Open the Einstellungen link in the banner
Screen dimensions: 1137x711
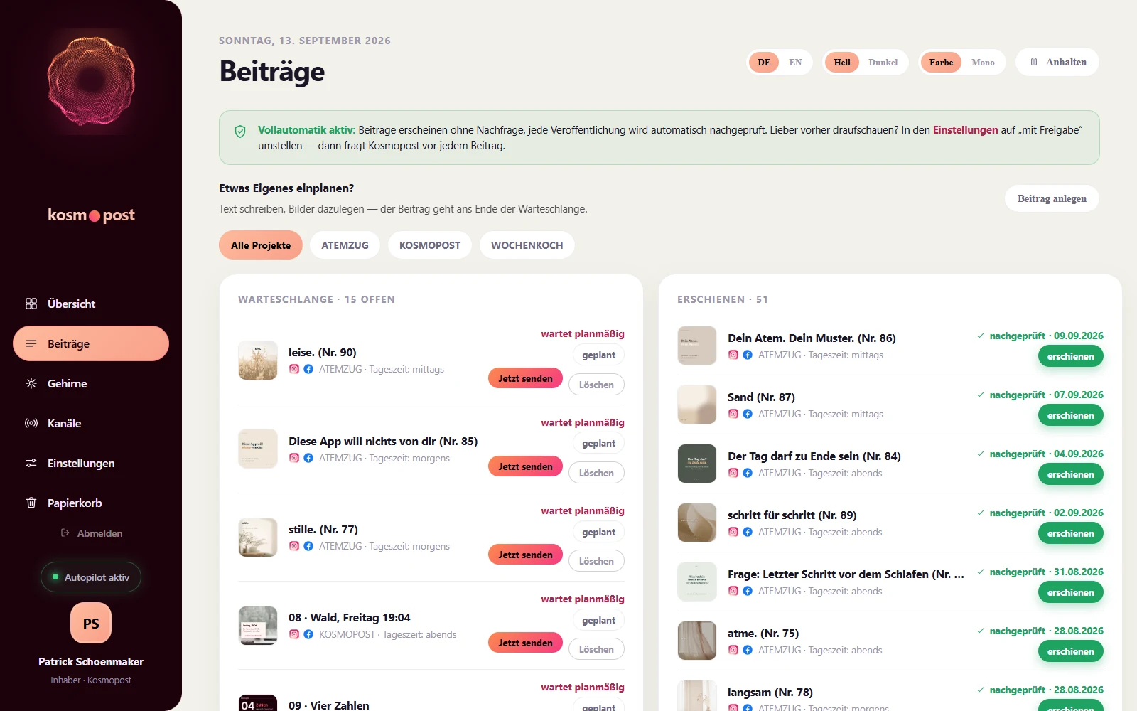pos(965,130)
